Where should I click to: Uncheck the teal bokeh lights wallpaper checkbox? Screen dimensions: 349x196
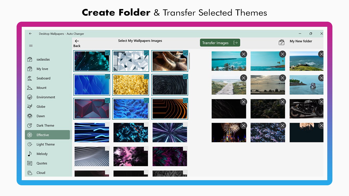point(107,53)
